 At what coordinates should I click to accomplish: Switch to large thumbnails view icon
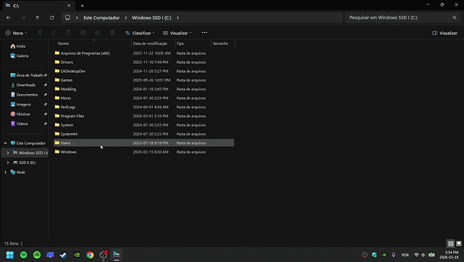(459, 244)
